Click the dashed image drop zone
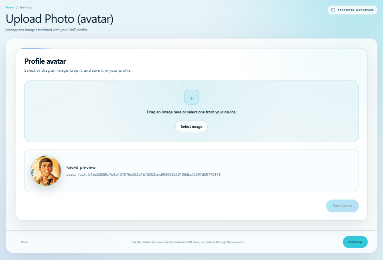 (191, 111)
